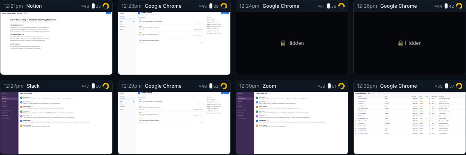
Task: Click the Hidden label on the 12:26pm card
Action: 413,43
